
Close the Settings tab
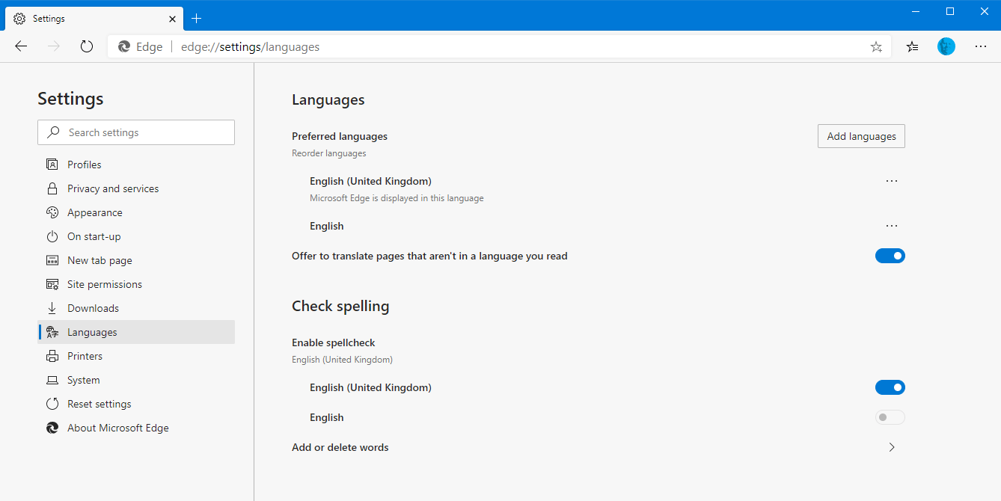point(172,19)
